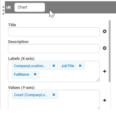
Task: Click into the Description input field
Action: [x=54, y=49]
